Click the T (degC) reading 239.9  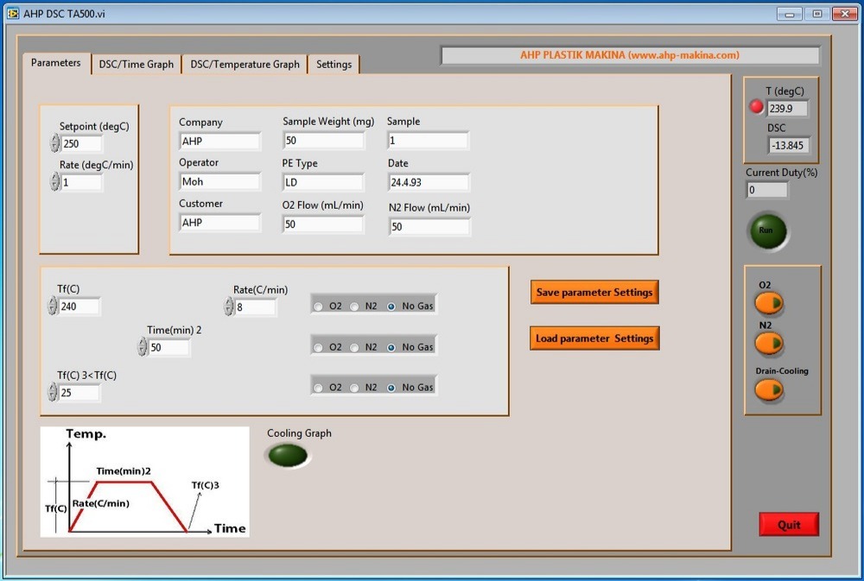[x=787, y=108]
